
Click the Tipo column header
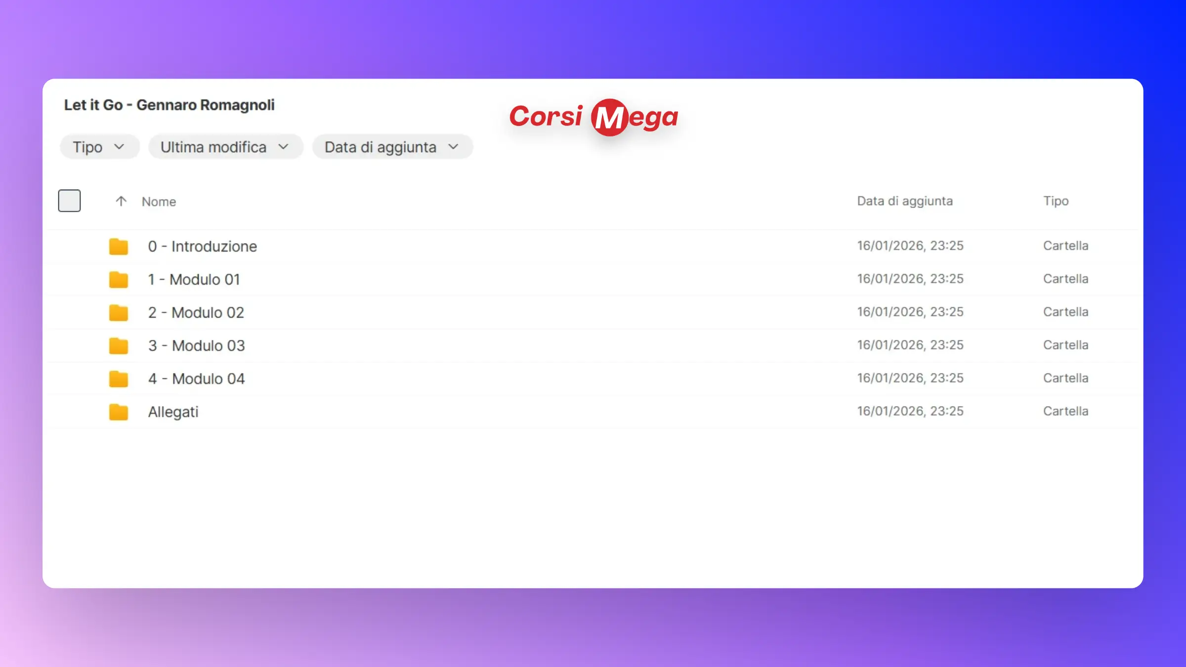click(1056, 201)
